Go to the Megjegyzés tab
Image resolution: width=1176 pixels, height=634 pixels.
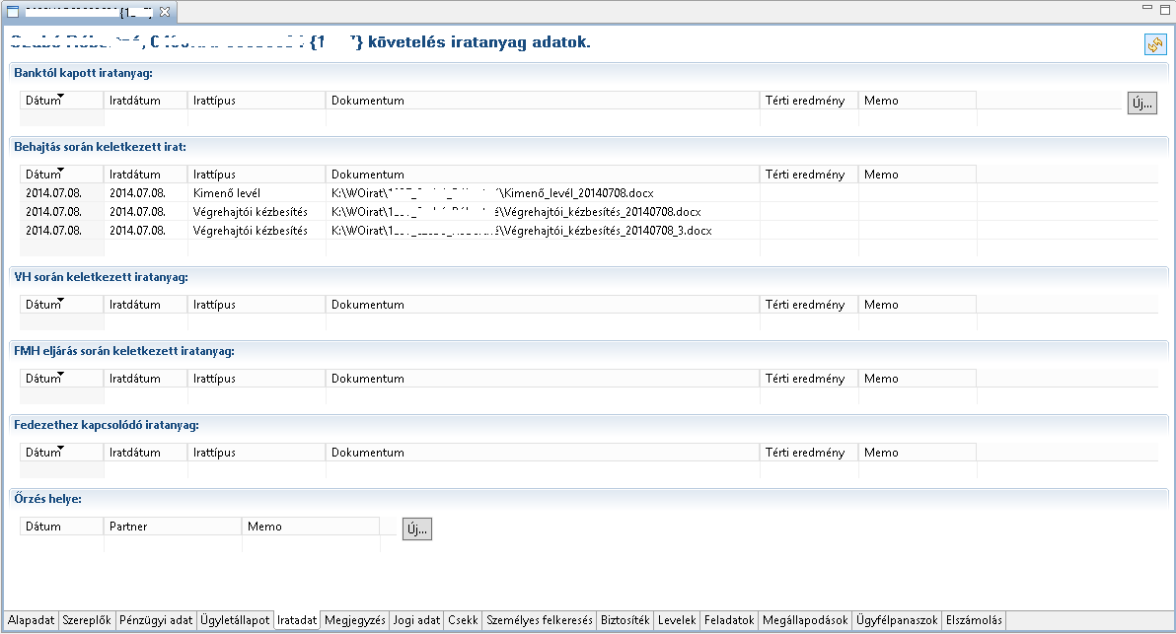[x=354, y=620]
